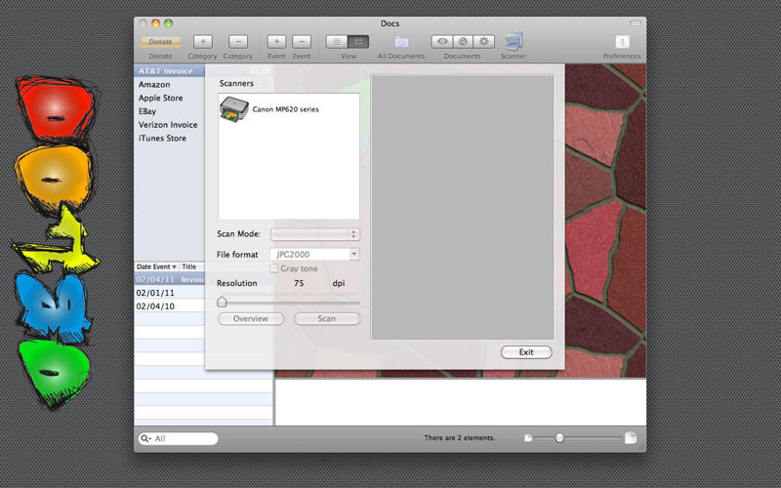Click the large document size icon

631,437
